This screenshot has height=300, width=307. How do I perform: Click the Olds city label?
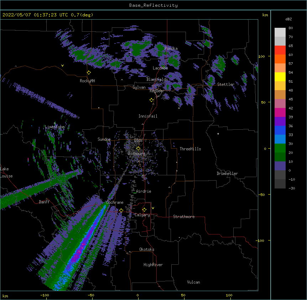(138, 140)
